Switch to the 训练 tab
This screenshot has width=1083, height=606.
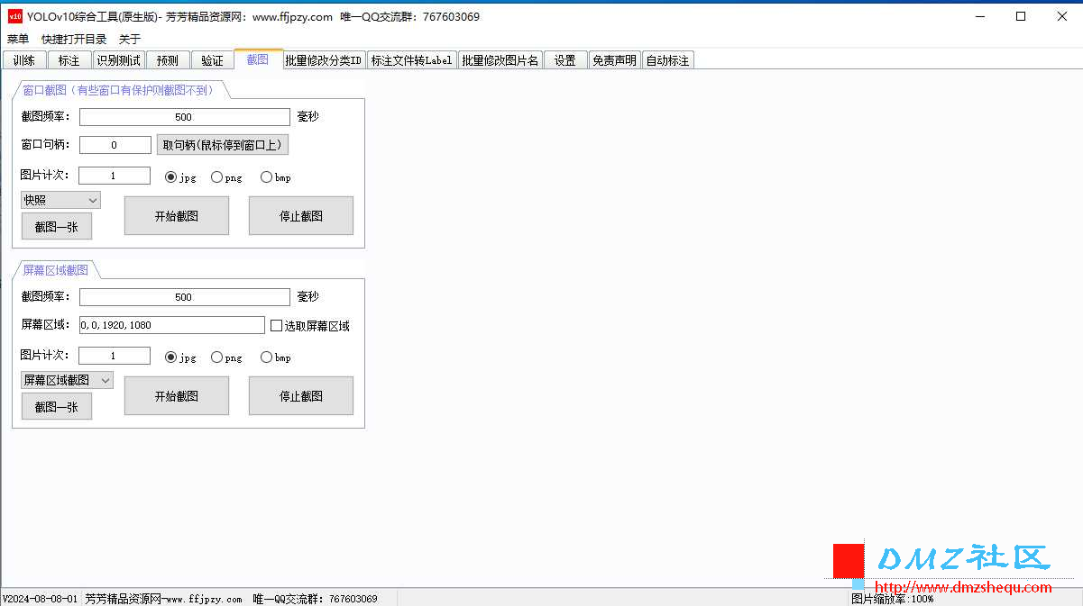[24, 60]
